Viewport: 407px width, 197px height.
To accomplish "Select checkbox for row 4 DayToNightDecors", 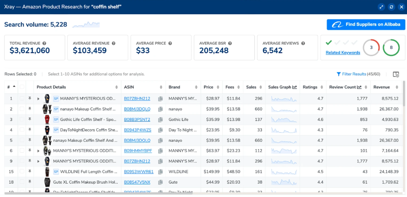I will click(x=22, y=130).
